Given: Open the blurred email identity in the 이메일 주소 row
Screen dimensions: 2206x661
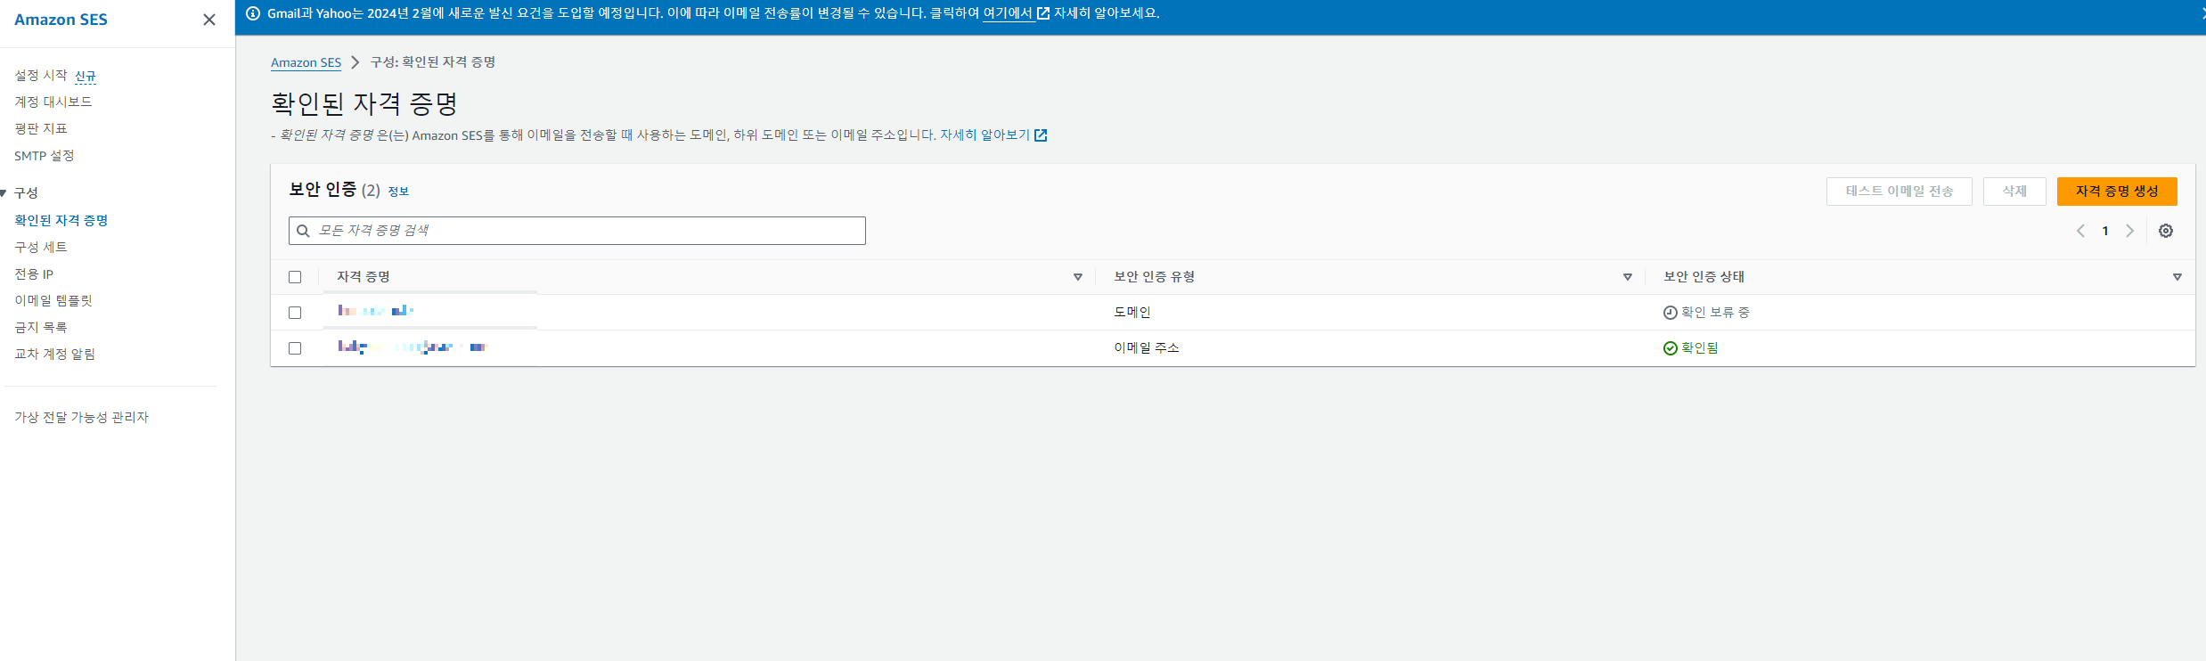Looking at the screenshot, I should click(x=413, y=347).
